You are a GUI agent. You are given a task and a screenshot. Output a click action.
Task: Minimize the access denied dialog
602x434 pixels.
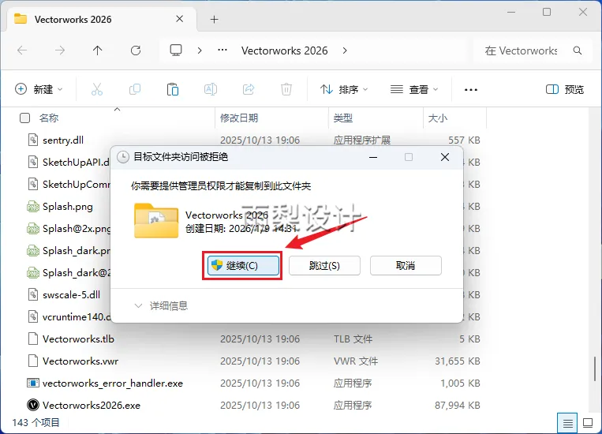(372, 157)
